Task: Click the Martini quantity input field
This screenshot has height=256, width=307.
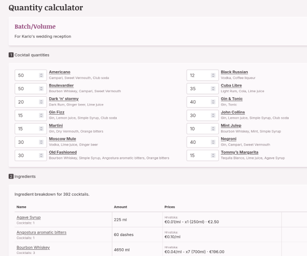Action: coord(26,129)
